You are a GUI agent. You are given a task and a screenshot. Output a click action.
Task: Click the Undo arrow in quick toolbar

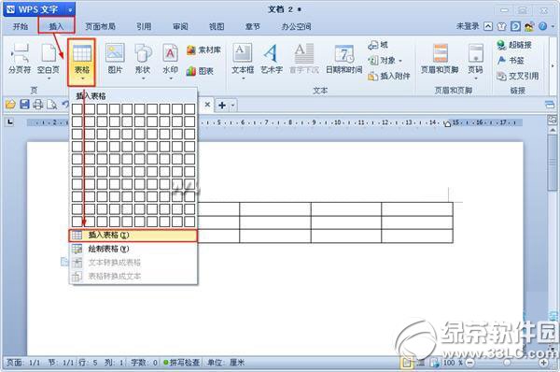tap(65, 105)
